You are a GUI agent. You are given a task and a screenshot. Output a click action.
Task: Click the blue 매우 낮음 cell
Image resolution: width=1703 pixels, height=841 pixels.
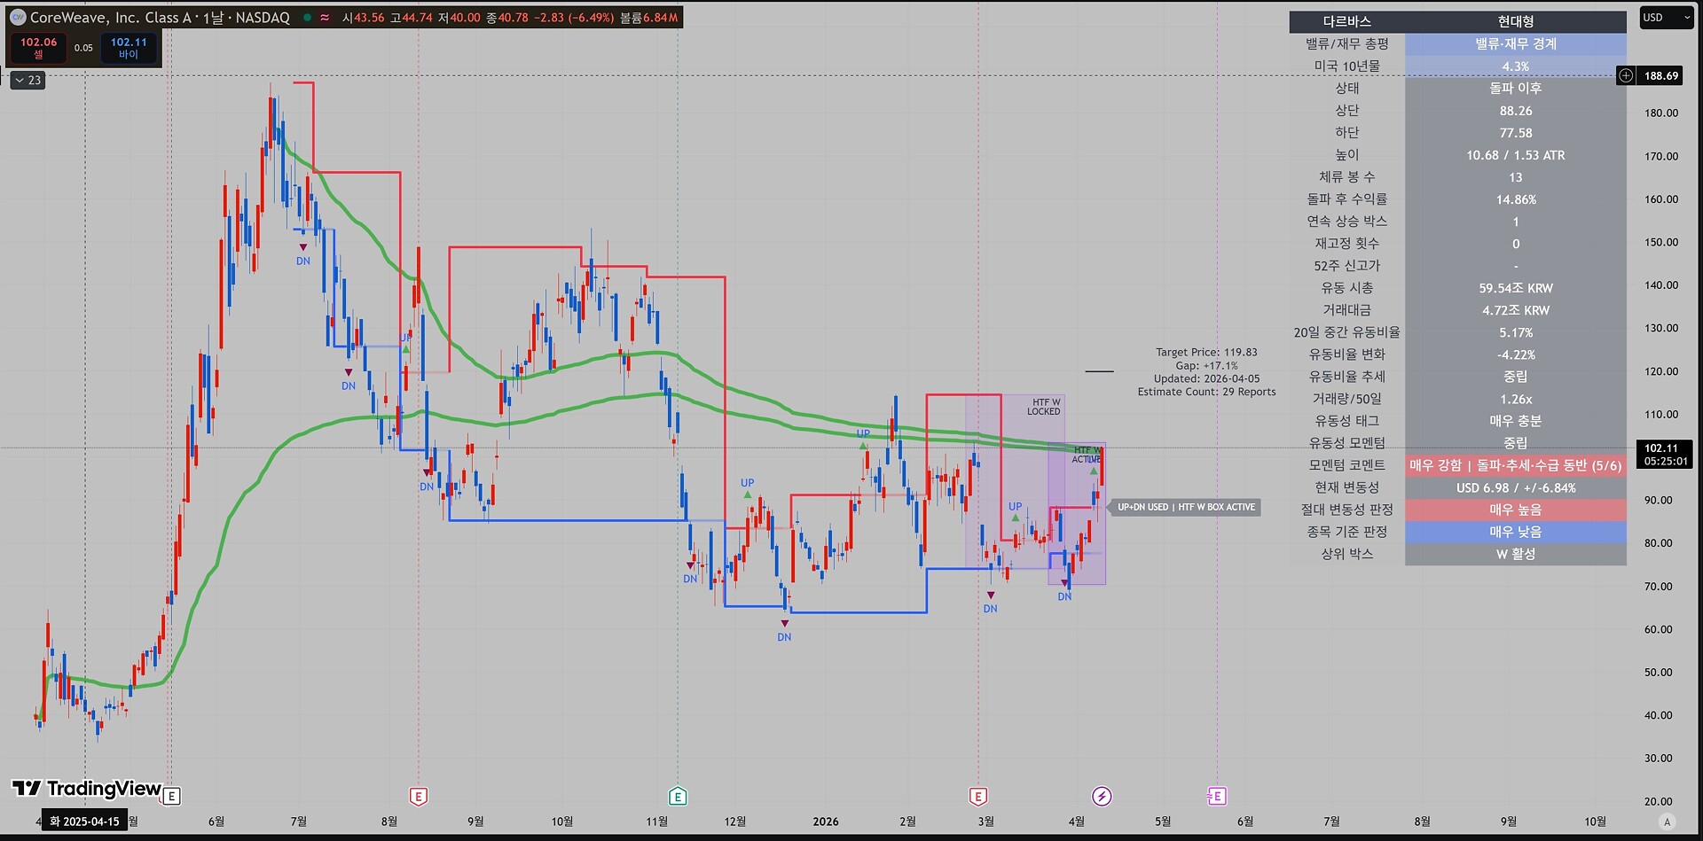pos(1516,531)
